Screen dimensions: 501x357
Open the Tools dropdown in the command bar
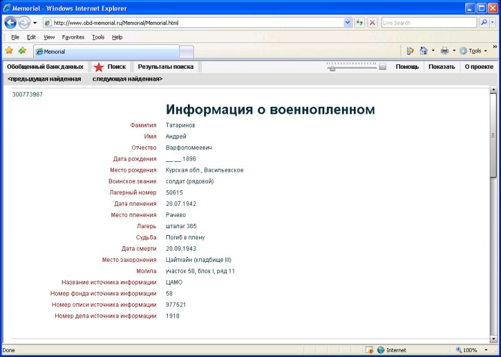pos(473,51)
